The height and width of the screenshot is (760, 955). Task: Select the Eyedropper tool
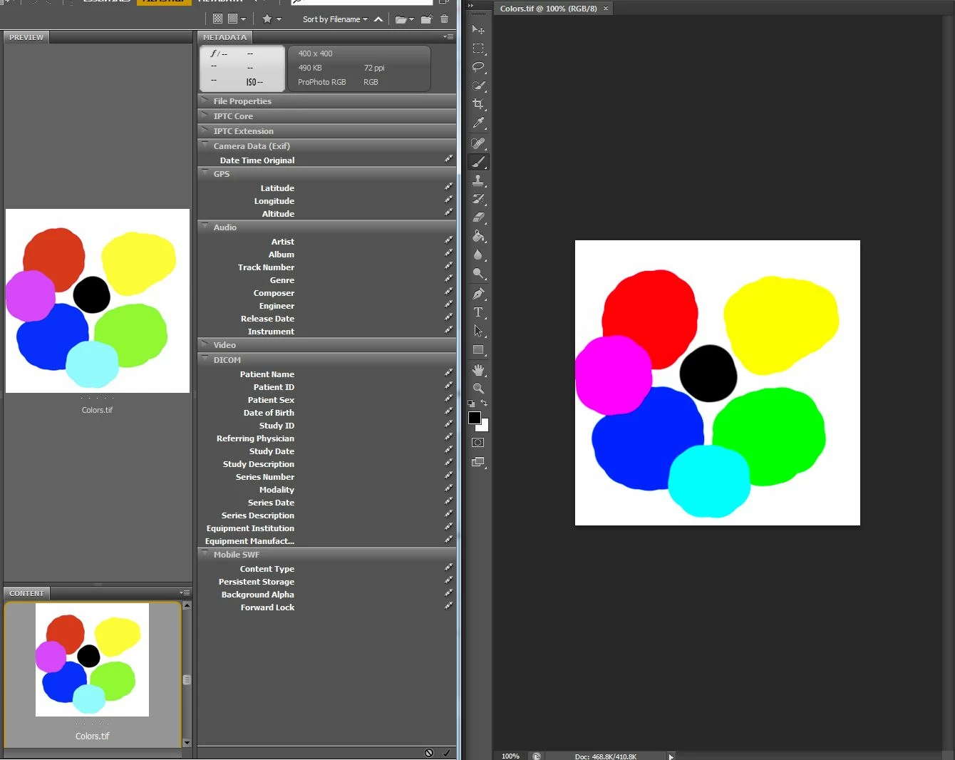tap(478, 123)
